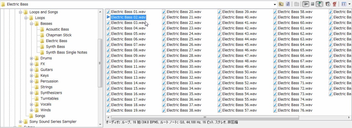Viewport: 352px width, 128px height.
Task: Click the Get Media from the Web icon
Action: click(x=328, y=4)
